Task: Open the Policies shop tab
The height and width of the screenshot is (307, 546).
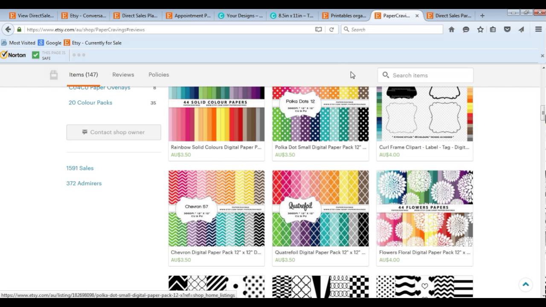Action: (159, 75)
